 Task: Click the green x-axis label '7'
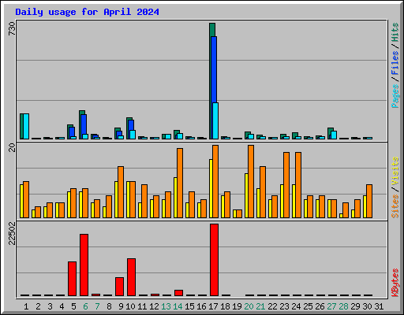(97, 306)
